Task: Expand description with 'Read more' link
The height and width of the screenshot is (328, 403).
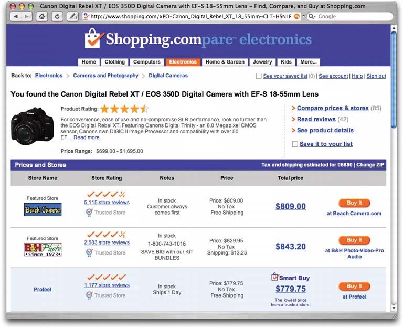Action: (86, 137)
